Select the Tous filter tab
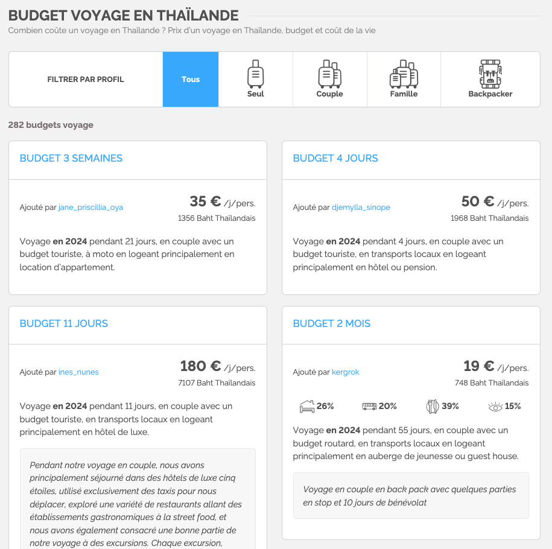The image size is (552, 549). [x=191, y=79]
